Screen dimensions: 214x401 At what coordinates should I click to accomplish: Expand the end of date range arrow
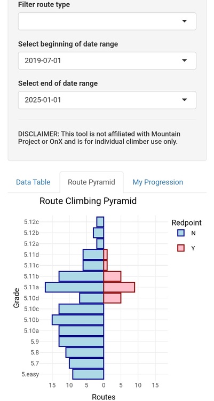click(184, 100)
